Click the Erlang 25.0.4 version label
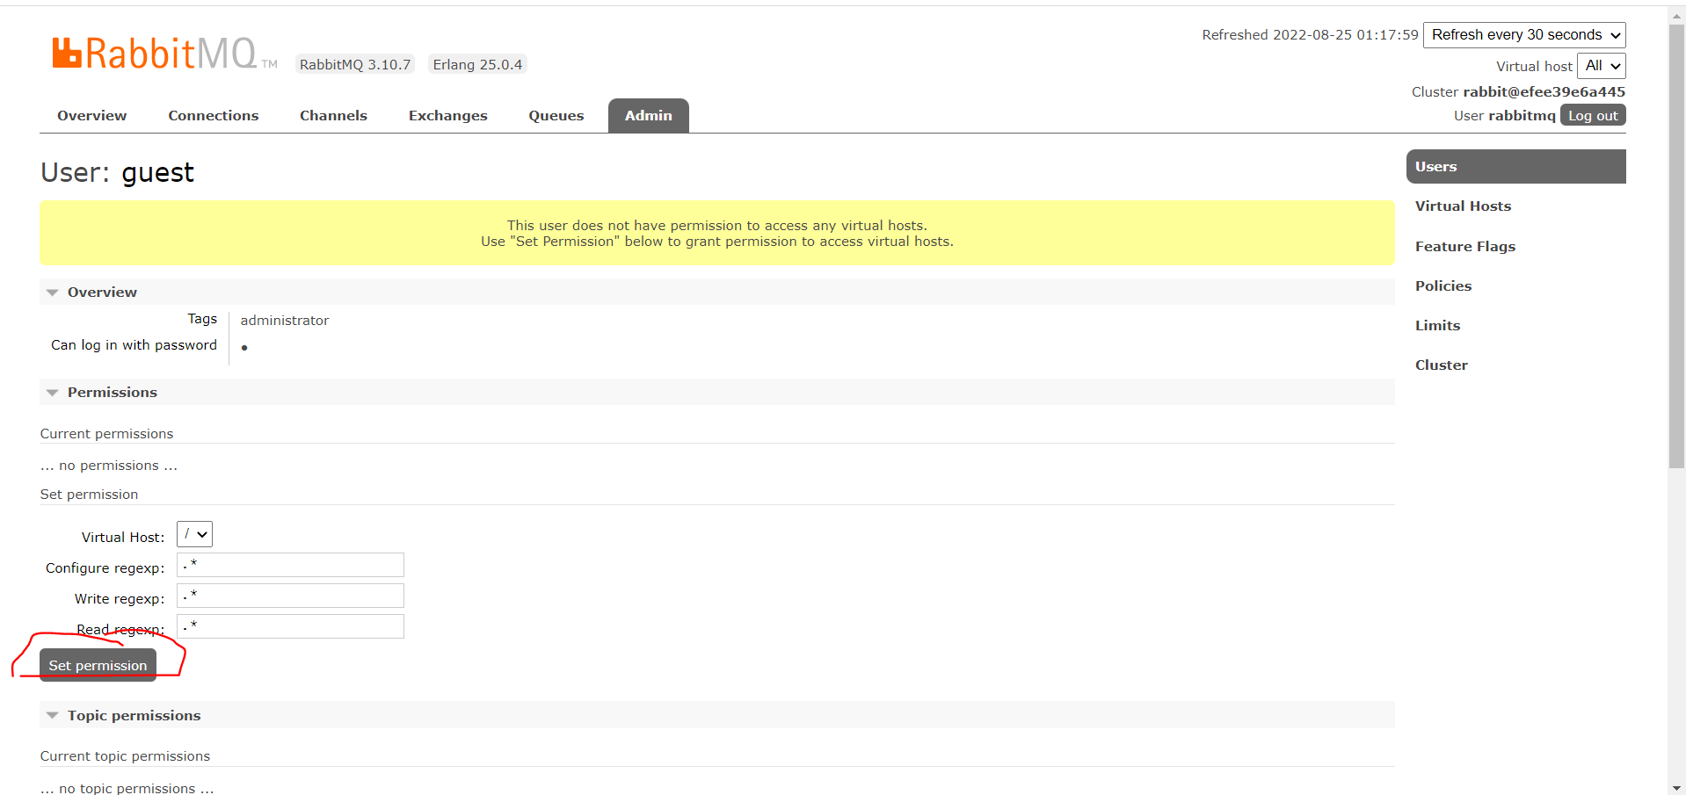The image size is (1686, 795). click(477, 65)
